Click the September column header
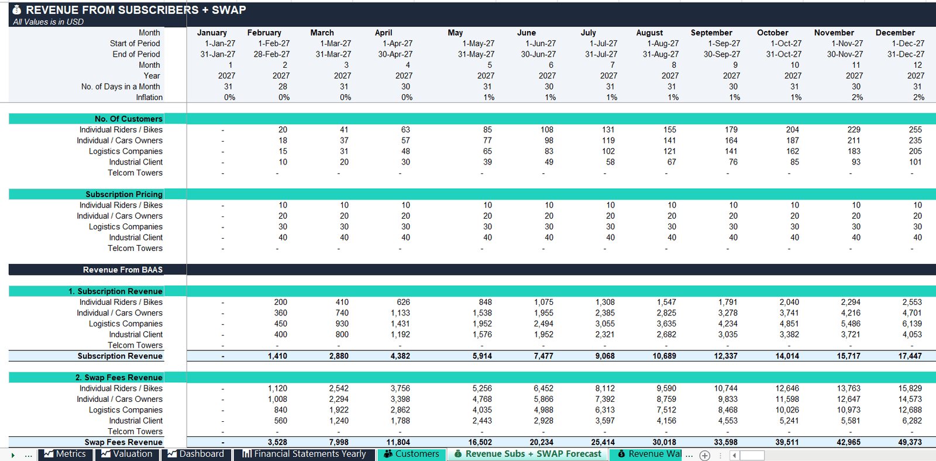936x461 pixels. 711,33
